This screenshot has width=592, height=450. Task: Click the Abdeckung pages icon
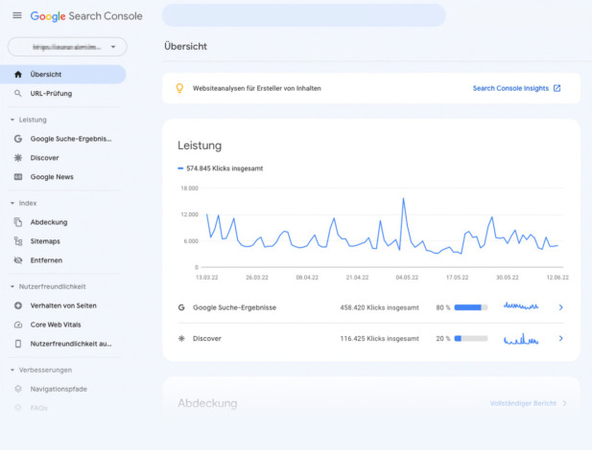[17, 222]
